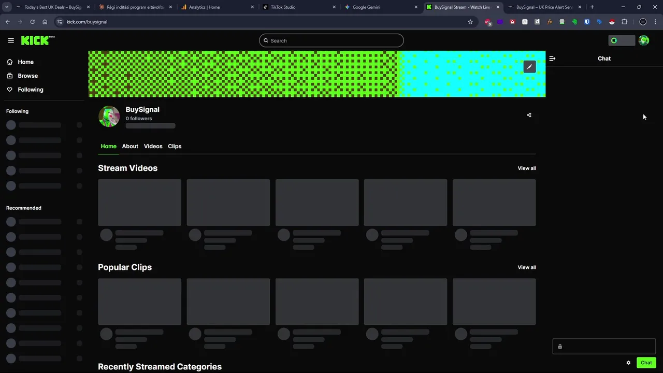The height and width of the screenshot is (373, 663).
Task: Open Following in the sidebar
Action: [25, 90]
